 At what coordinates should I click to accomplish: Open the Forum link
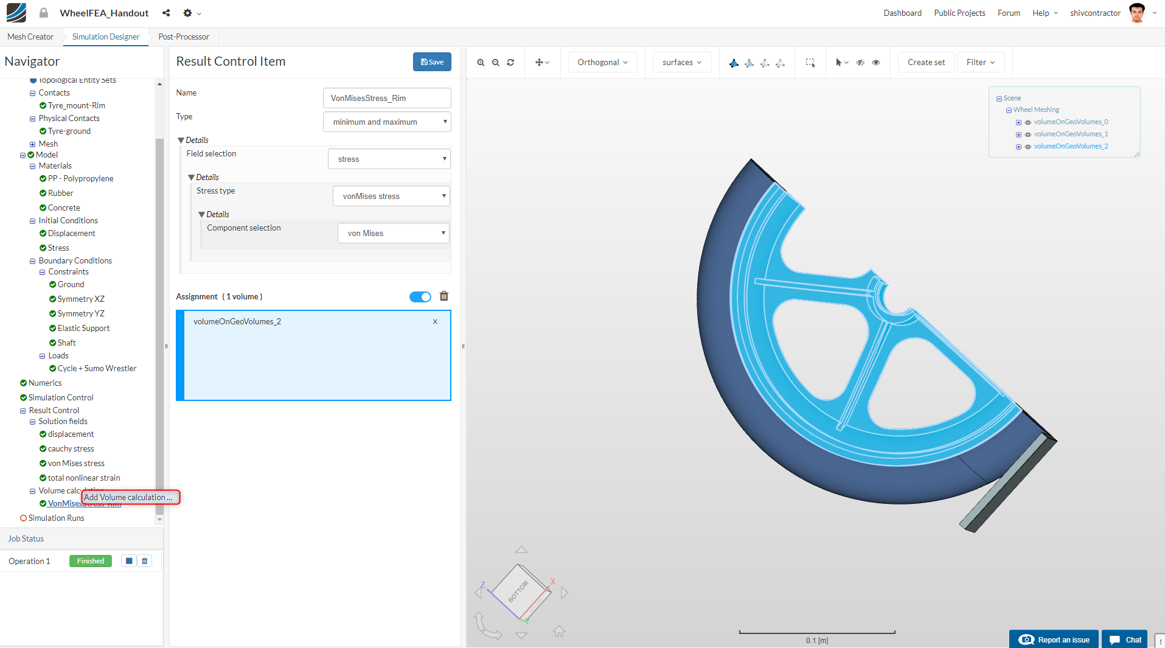pyautogui.click(x=1009, y=13)
